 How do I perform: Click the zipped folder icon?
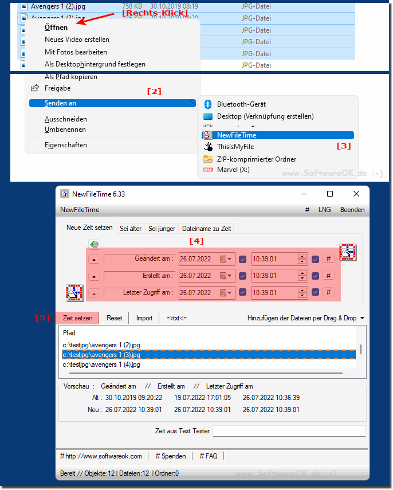(x=208, y=159)
